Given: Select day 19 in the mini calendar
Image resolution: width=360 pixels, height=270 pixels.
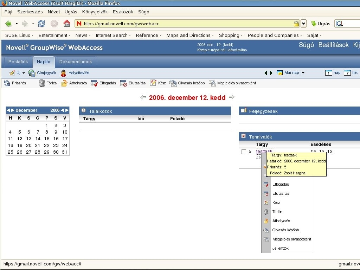Looking at the screenshot, I should [20, 145].
